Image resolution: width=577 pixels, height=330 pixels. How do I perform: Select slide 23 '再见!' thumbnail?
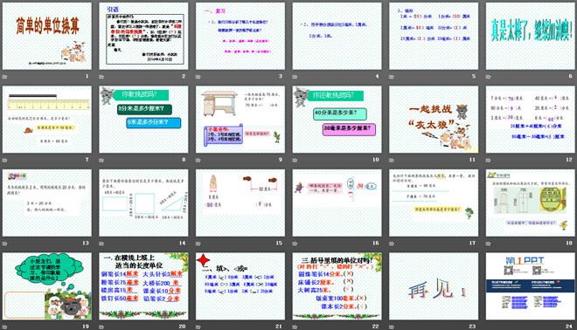coord(434,286)
